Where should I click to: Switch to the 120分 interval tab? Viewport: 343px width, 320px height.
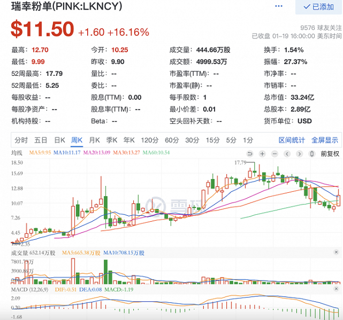pos(150,140)
